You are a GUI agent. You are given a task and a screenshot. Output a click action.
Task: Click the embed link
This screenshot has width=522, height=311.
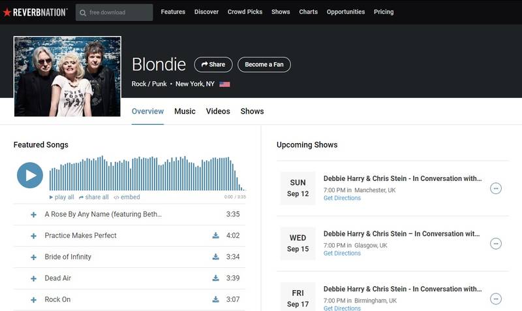tap(127, 197)
